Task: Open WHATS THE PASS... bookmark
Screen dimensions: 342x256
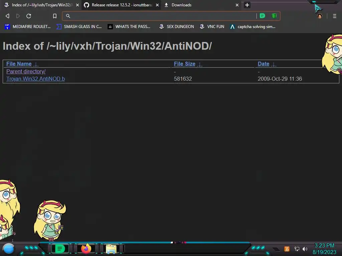Action: click(129, 27)
